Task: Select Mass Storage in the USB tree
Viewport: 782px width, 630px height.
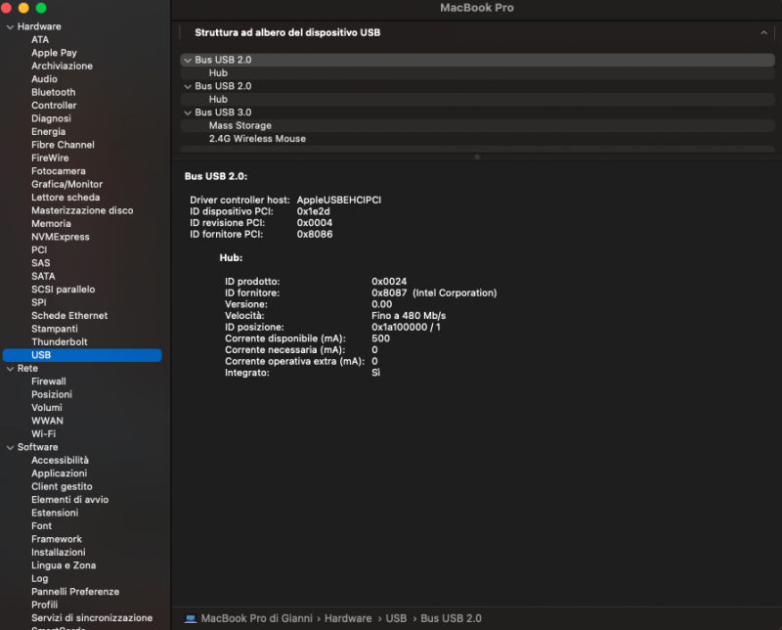Action: 239,125
